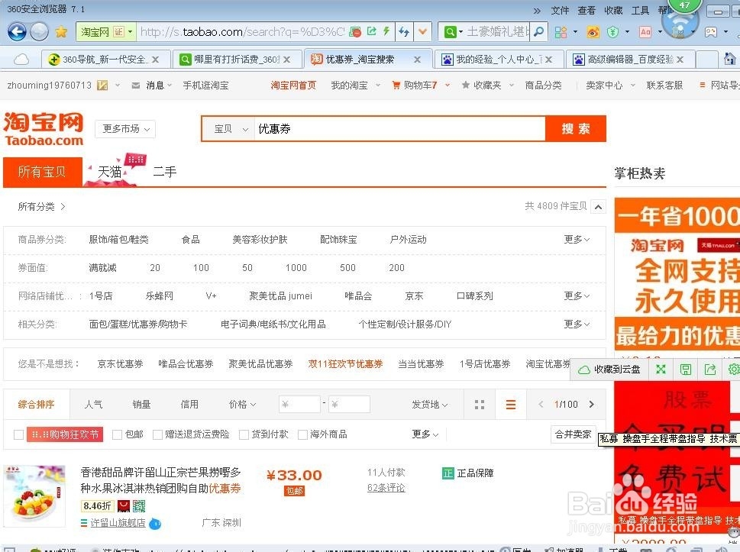
Task: Click the green search engine icon
Action: click(x=451, y=31)
